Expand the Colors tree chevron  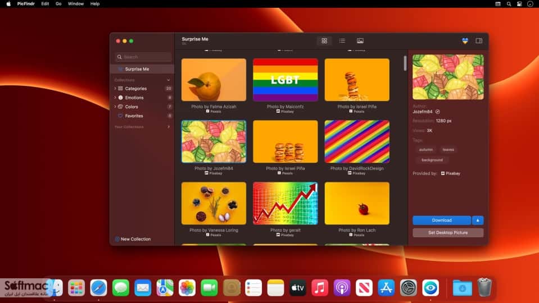(x=115, y=107)
